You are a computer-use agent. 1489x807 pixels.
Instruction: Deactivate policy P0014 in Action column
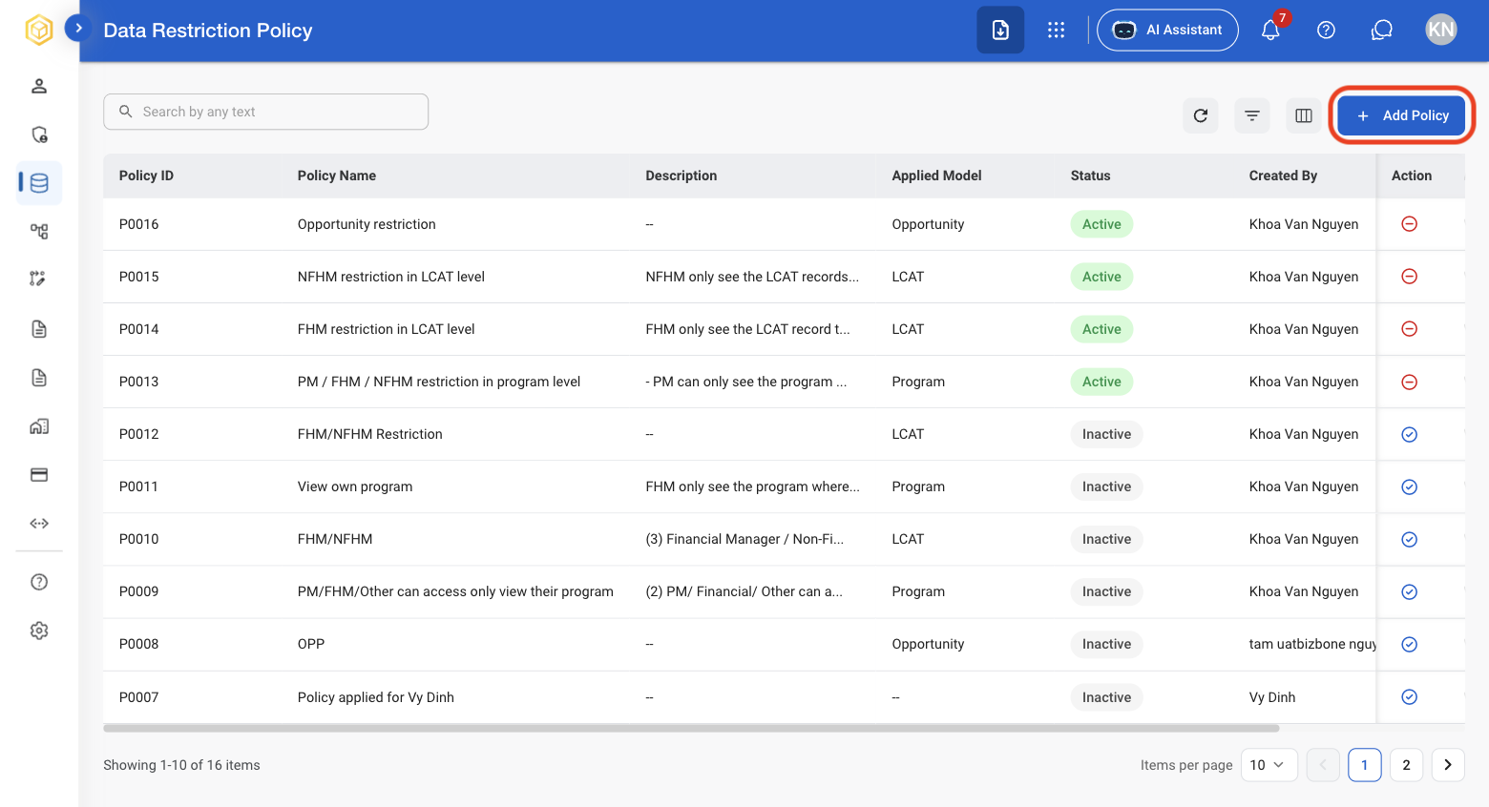click(1409, 329)
